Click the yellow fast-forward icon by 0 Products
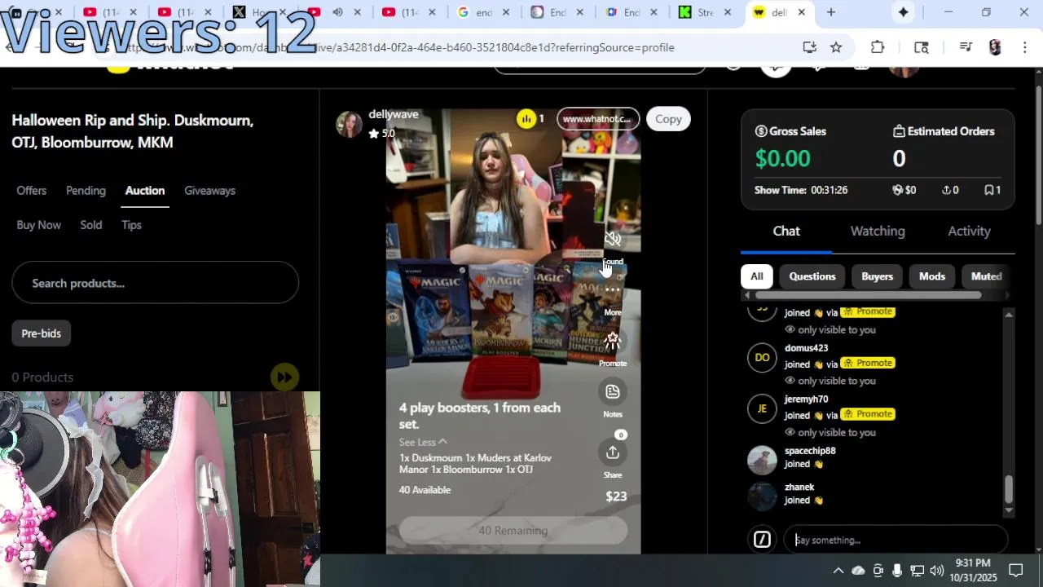 point(284,377)
